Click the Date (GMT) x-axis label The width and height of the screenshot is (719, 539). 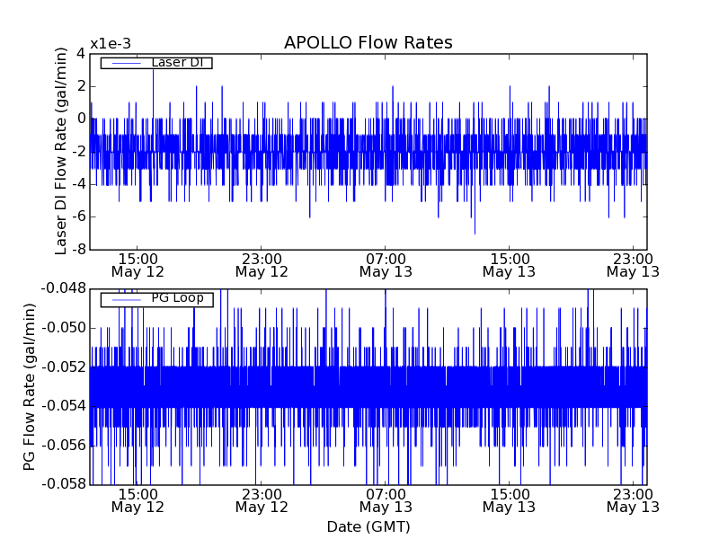coord(368,526)
